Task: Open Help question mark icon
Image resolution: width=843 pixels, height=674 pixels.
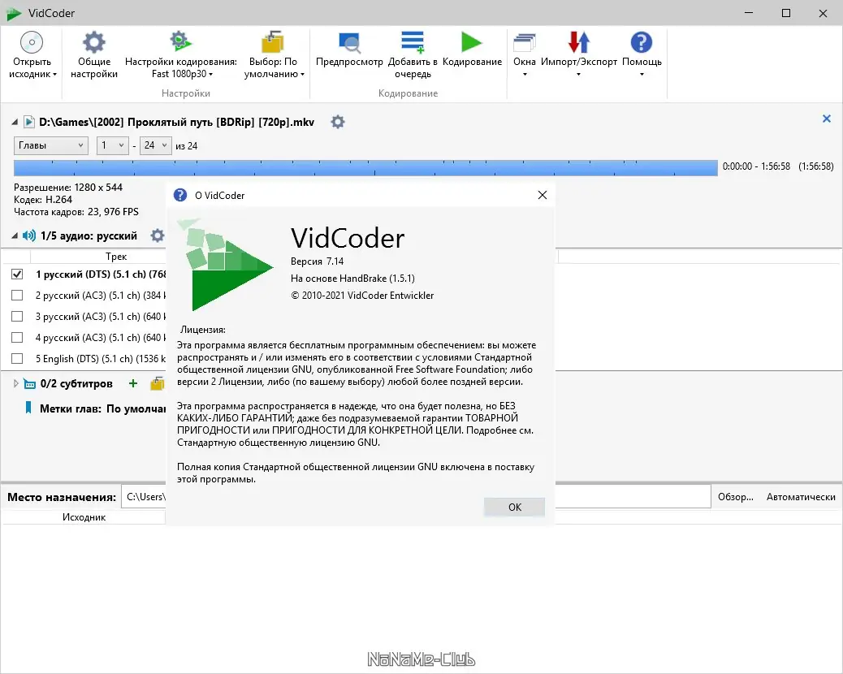Action: 642,42
